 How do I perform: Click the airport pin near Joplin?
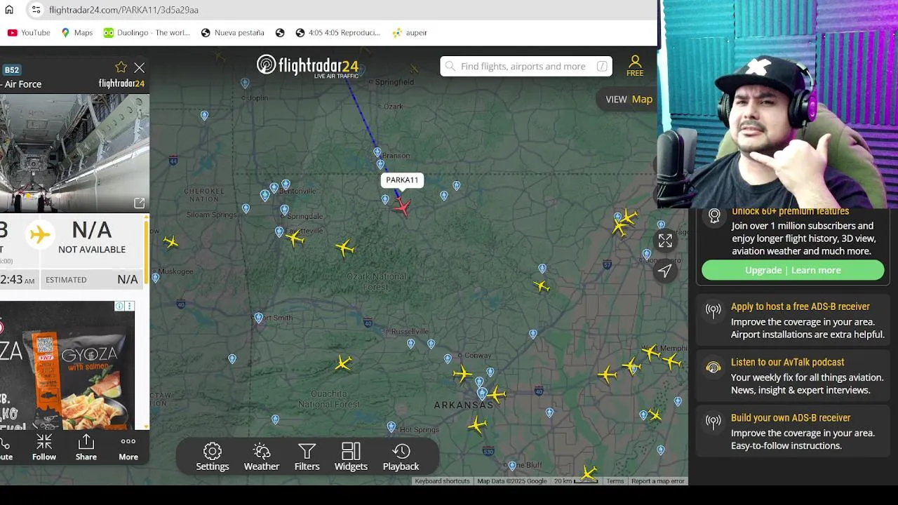pyautogui.click(x=245, y=84)
